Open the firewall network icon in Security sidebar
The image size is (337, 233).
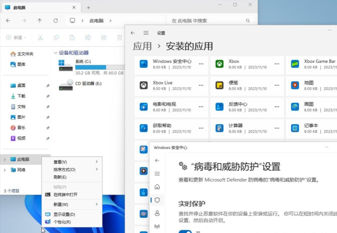157,226
